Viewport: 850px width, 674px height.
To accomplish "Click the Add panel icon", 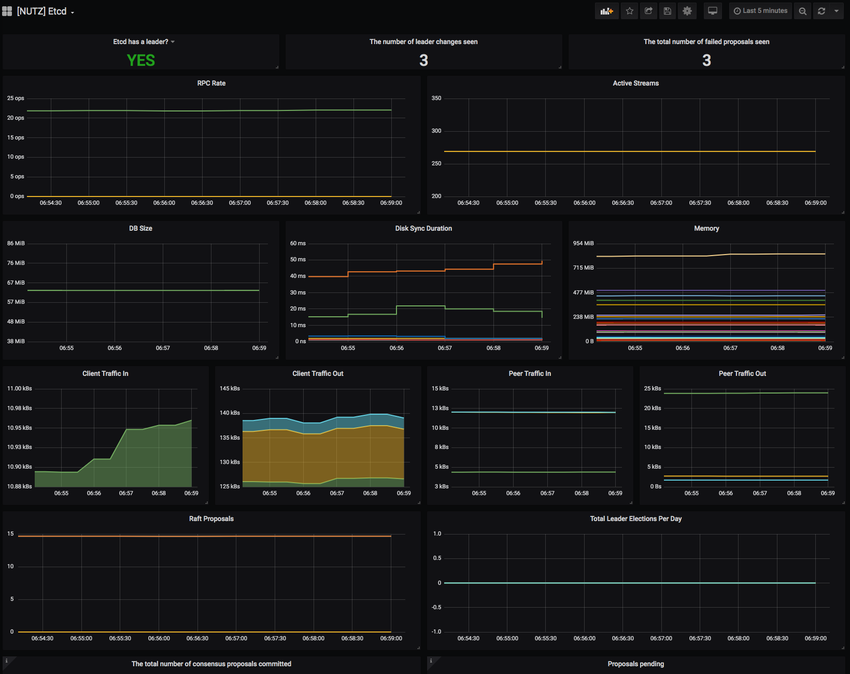I will [x=606, y=11].
